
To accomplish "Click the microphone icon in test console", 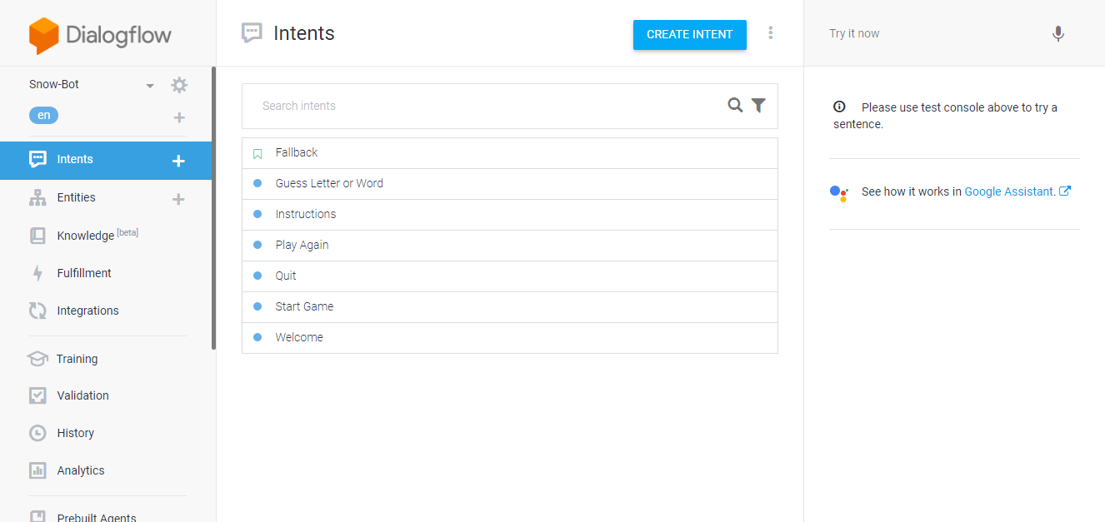I will tap(1057, 34).
